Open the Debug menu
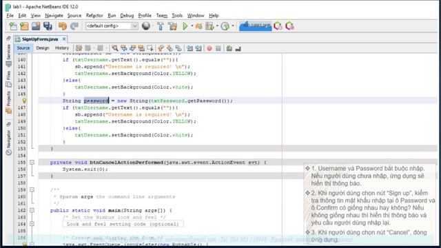The height and width of the screenshot is (248, 441). (127, 15)
